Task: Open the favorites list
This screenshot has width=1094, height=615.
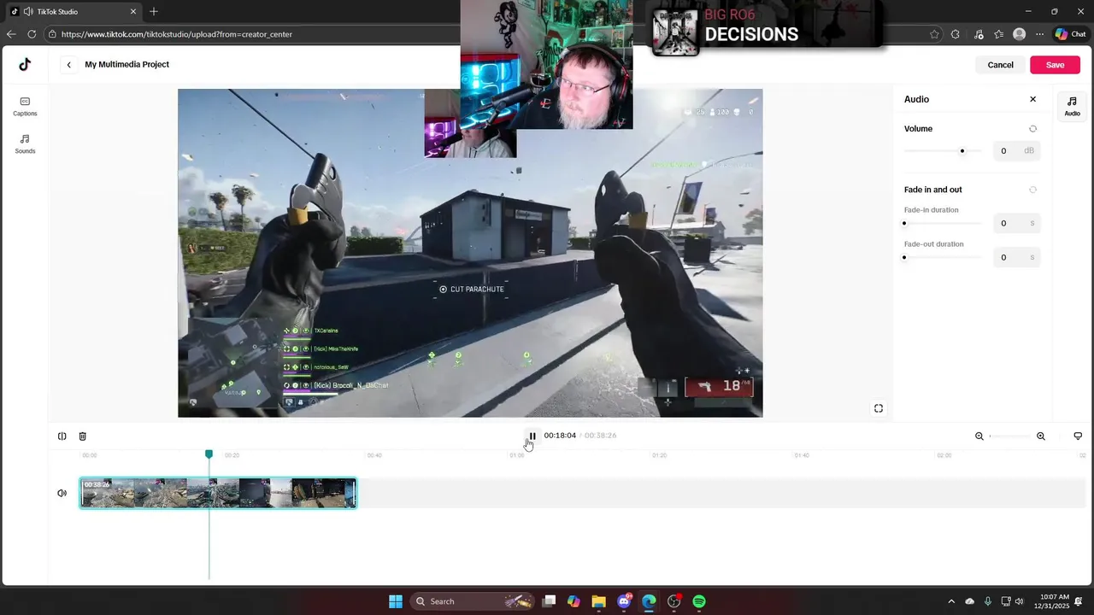Action: click(998, 34)
